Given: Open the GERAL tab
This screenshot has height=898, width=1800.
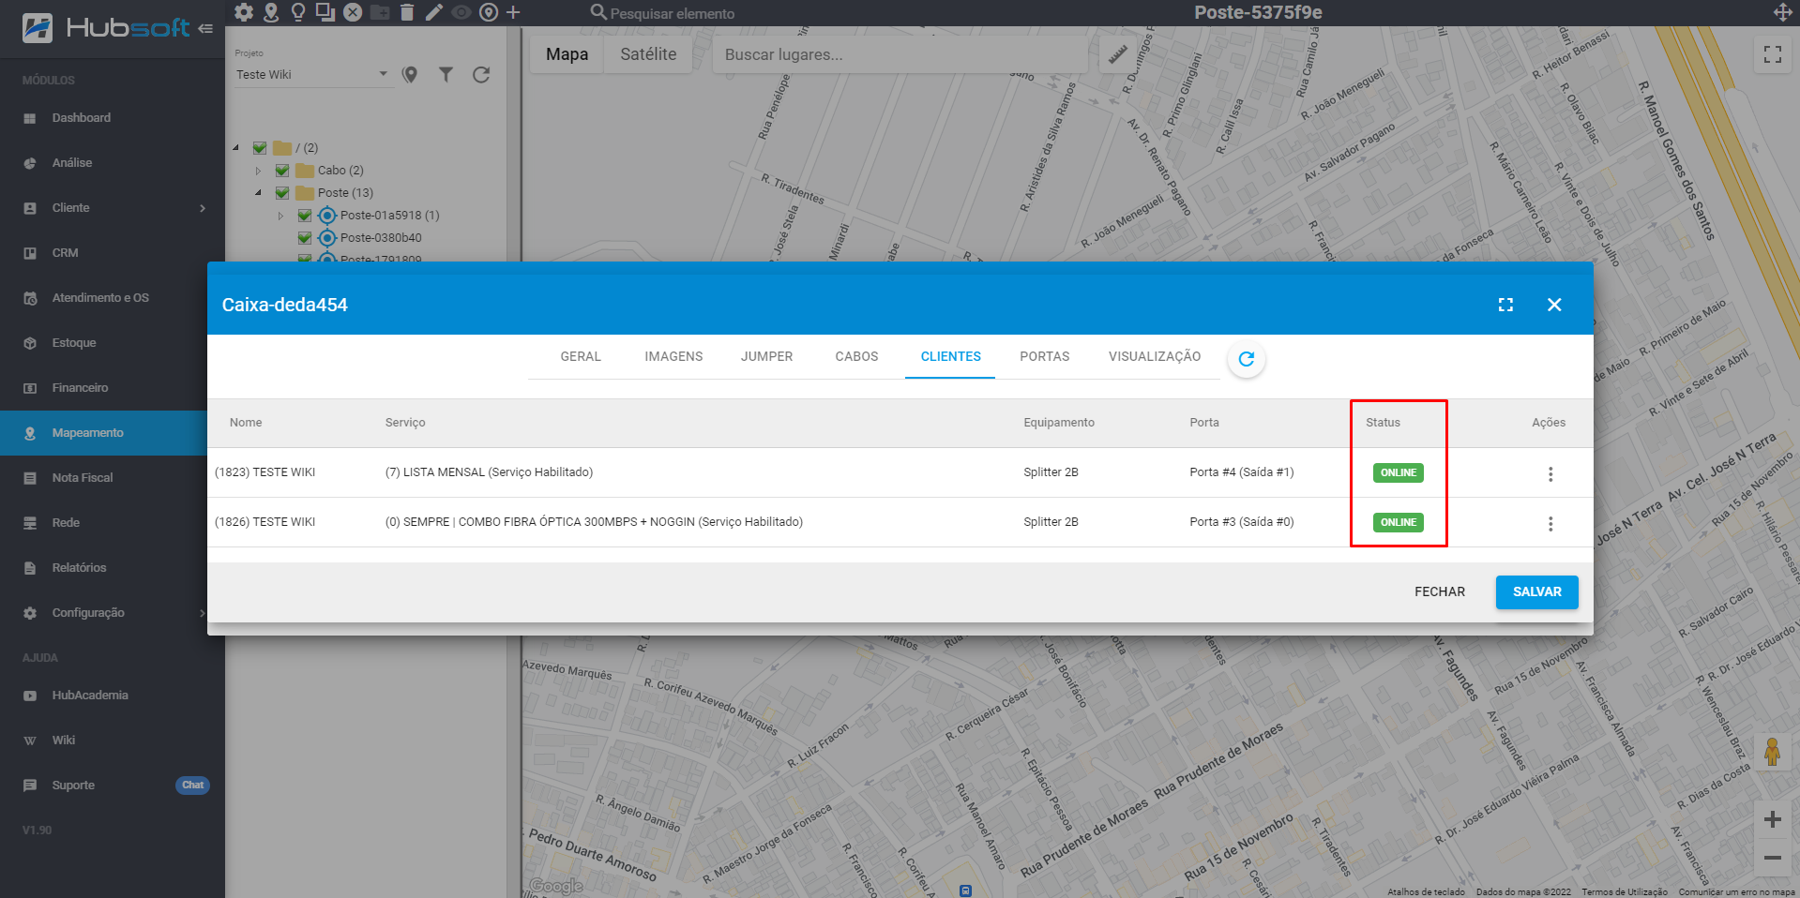Looking at the screenshot, I should click(581, 356).
